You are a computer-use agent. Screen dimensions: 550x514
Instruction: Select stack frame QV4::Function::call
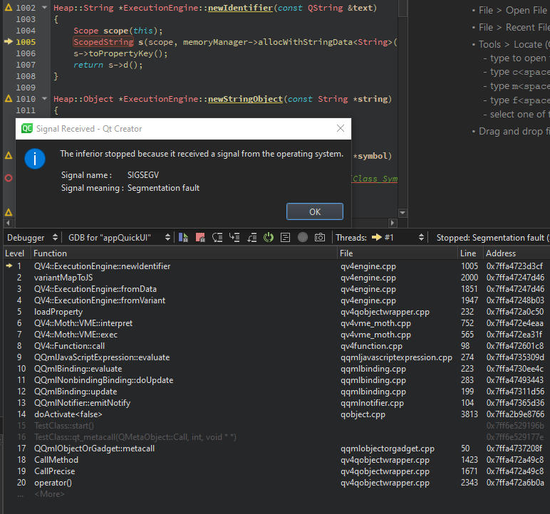[277, 346]
